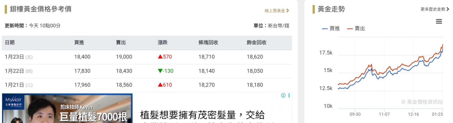Screen dimensions: 453x123
Task: Click the chevron arrow after 更多歷史走勢
Action: pyautogui.click(x=448, y=9)
